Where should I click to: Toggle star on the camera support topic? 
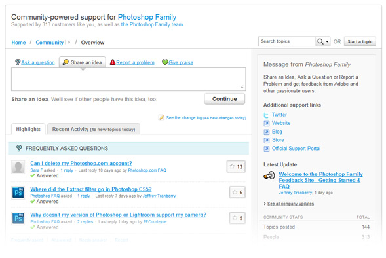[235, 217]
